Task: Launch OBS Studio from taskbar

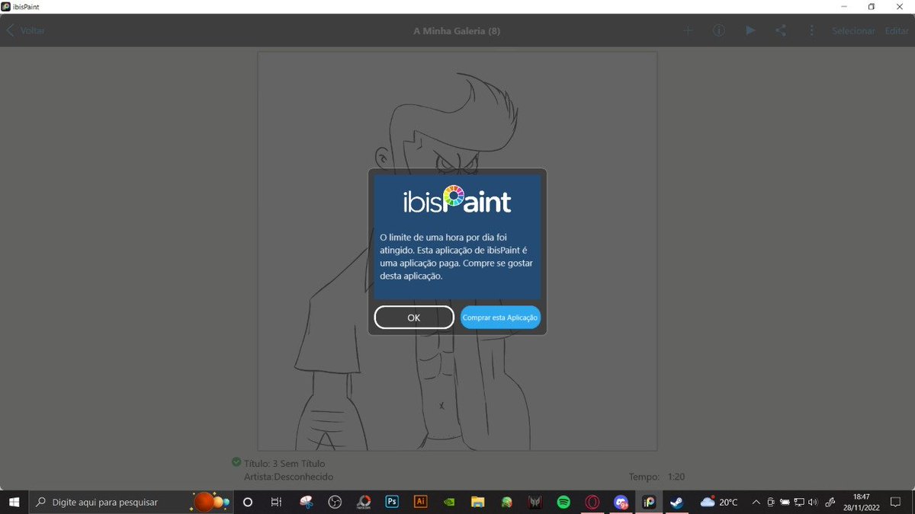Action: [335, 502]
